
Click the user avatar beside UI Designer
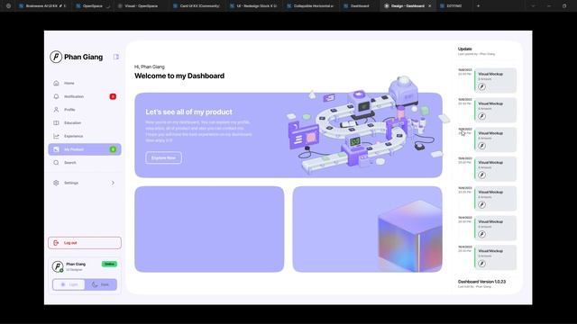click(58, 266)
